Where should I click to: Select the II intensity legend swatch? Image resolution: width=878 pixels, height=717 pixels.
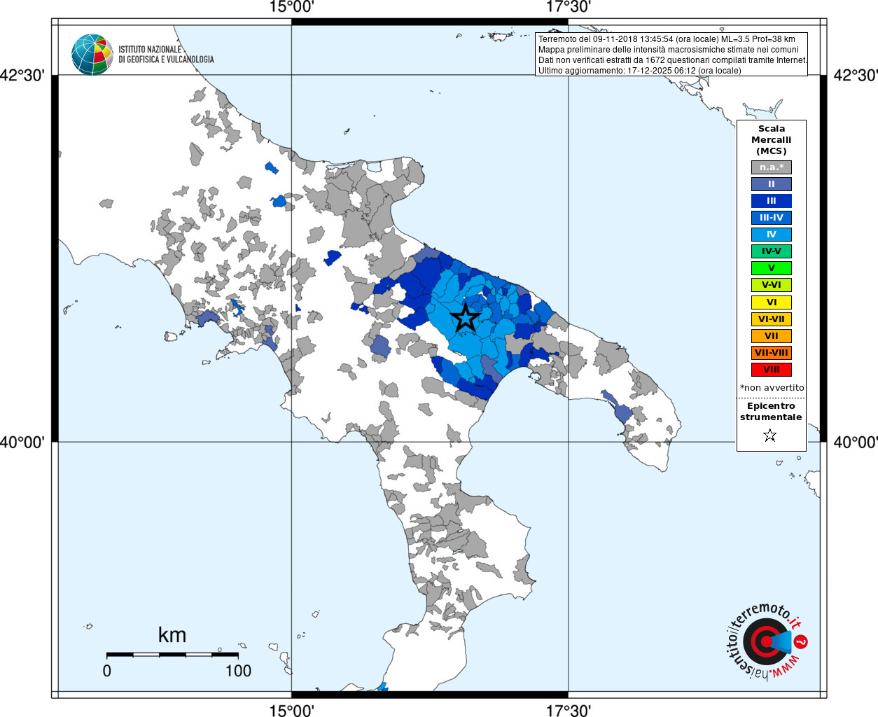772,184
